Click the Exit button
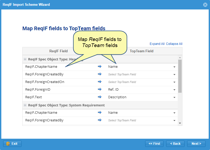This screenshot has height=150, width=210. click(12, 144)
